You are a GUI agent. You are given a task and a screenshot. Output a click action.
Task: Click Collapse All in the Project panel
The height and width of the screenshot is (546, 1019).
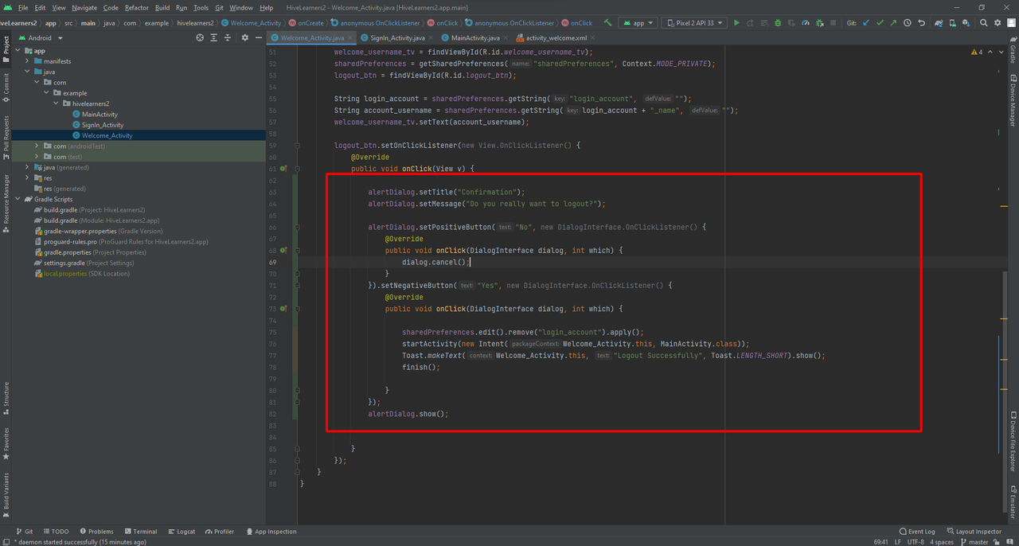click(x=228, y=37)
